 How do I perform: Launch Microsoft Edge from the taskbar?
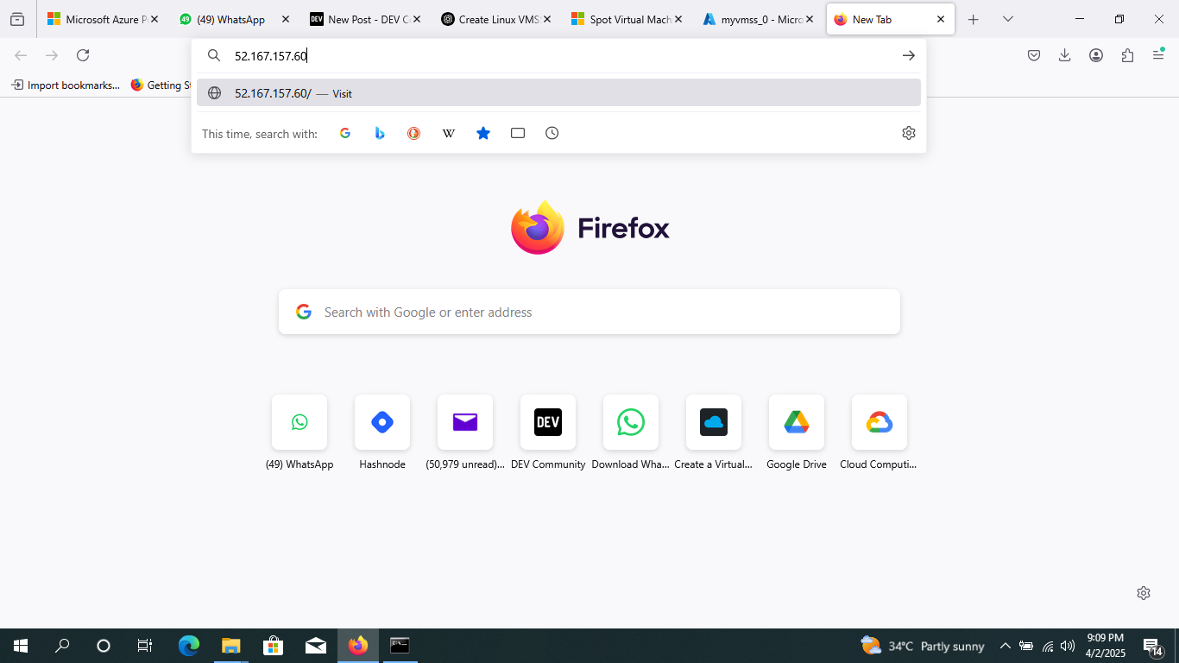pos(188,646)
